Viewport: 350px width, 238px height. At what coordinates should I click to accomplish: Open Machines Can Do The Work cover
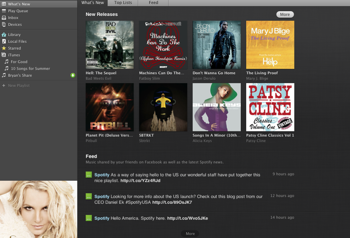click(x=163, y=45)
